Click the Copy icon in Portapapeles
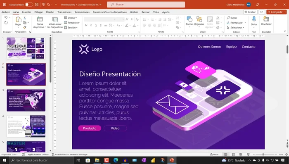Image resolution: width=289 pixels, height=164 pixels. [25, 23]
